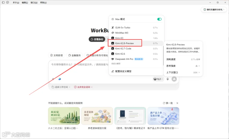229x139 pixels.
Task: Dismiss the best-practice examples section
Action: 177,103
